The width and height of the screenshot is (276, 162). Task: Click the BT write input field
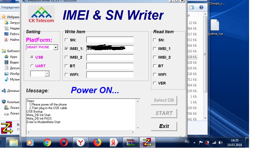coord(110,66)
